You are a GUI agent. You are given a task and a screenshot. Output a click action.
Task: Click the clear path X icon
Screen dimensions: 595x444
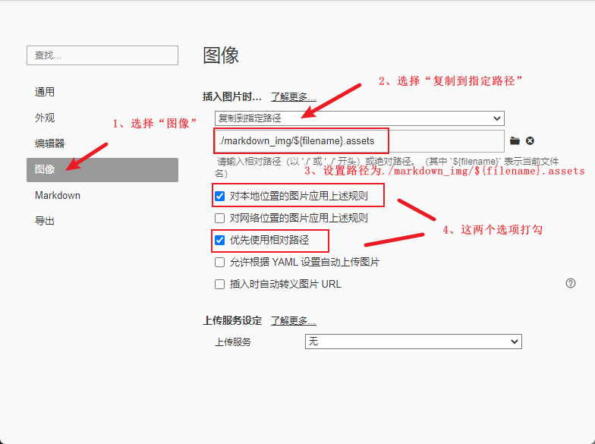click(x=530, y=141)
